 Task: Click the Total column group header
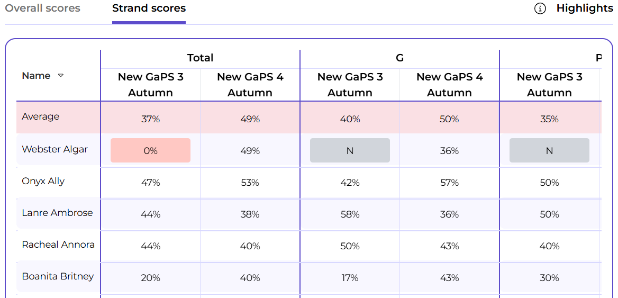[200, 58]
